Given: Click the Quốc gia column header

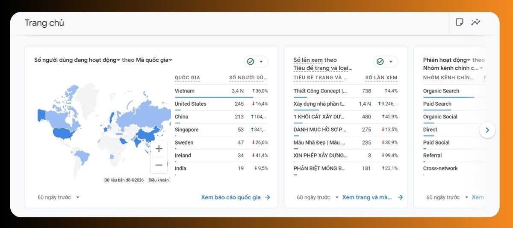Looking at the screenshot, I should [187, 78].
